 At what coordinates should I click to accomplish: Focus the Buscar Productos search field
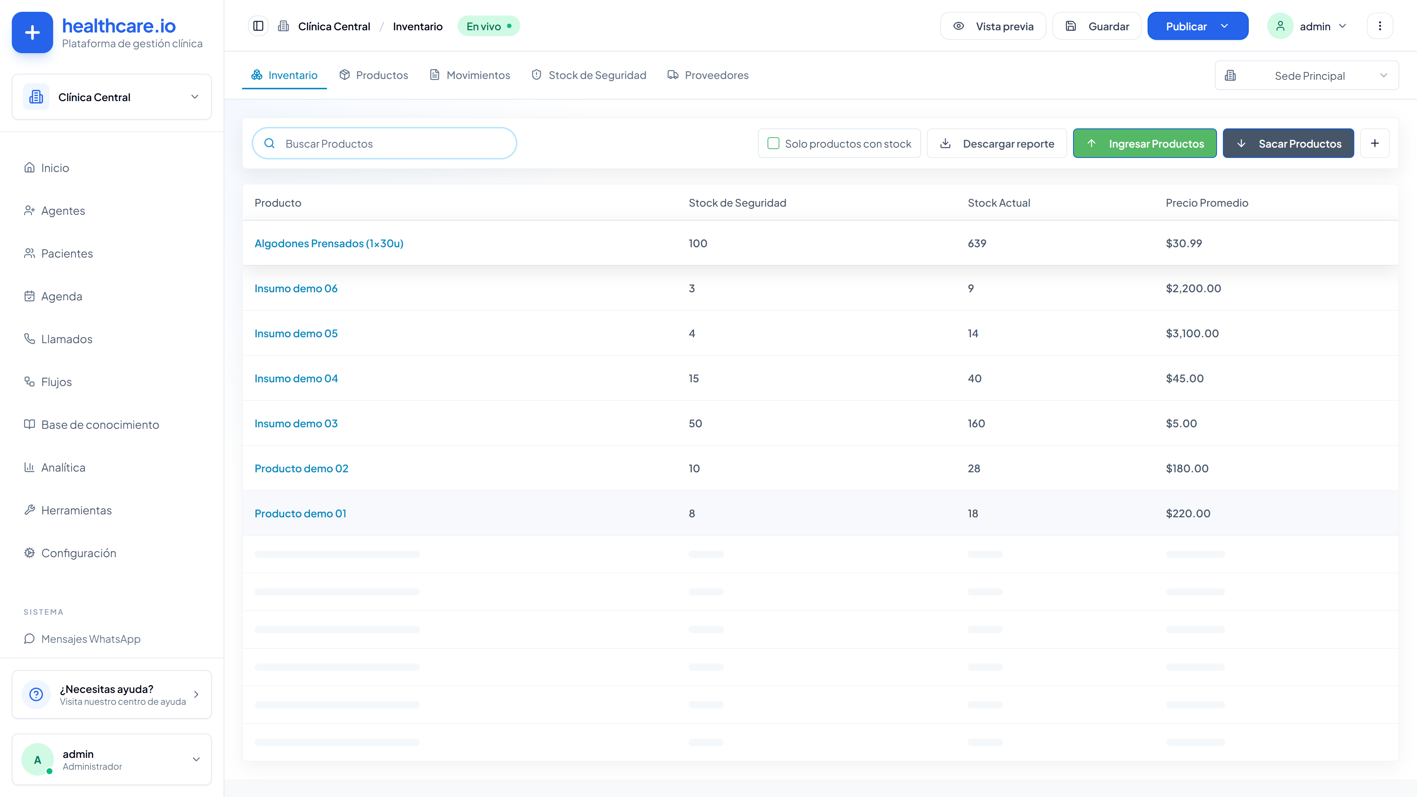(x=385, y=144)
